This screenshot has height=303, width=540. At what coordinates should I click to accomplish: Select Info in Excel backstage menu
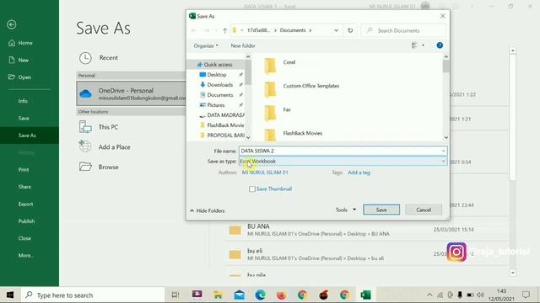(x=23, y=101)
